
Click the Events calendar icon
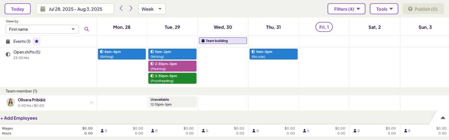pyautogui.click(x=8, y=41)
